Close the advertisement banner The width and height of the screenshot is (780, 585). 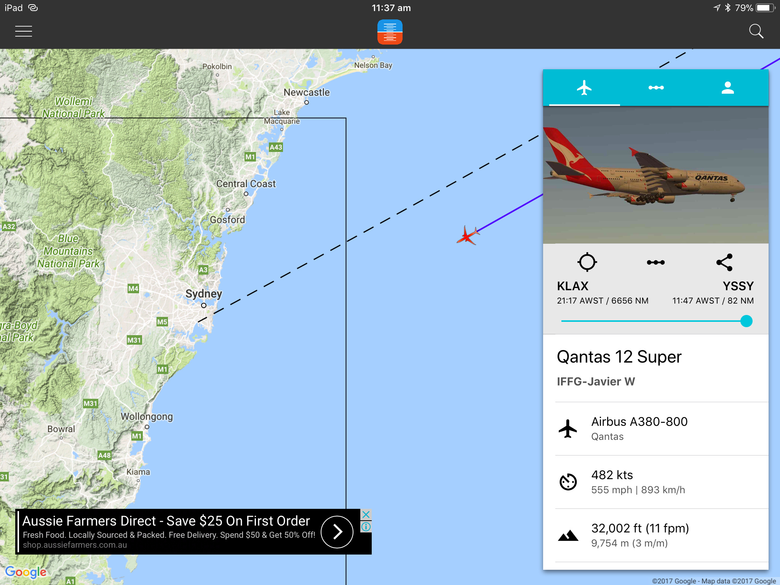pos(366,515)
